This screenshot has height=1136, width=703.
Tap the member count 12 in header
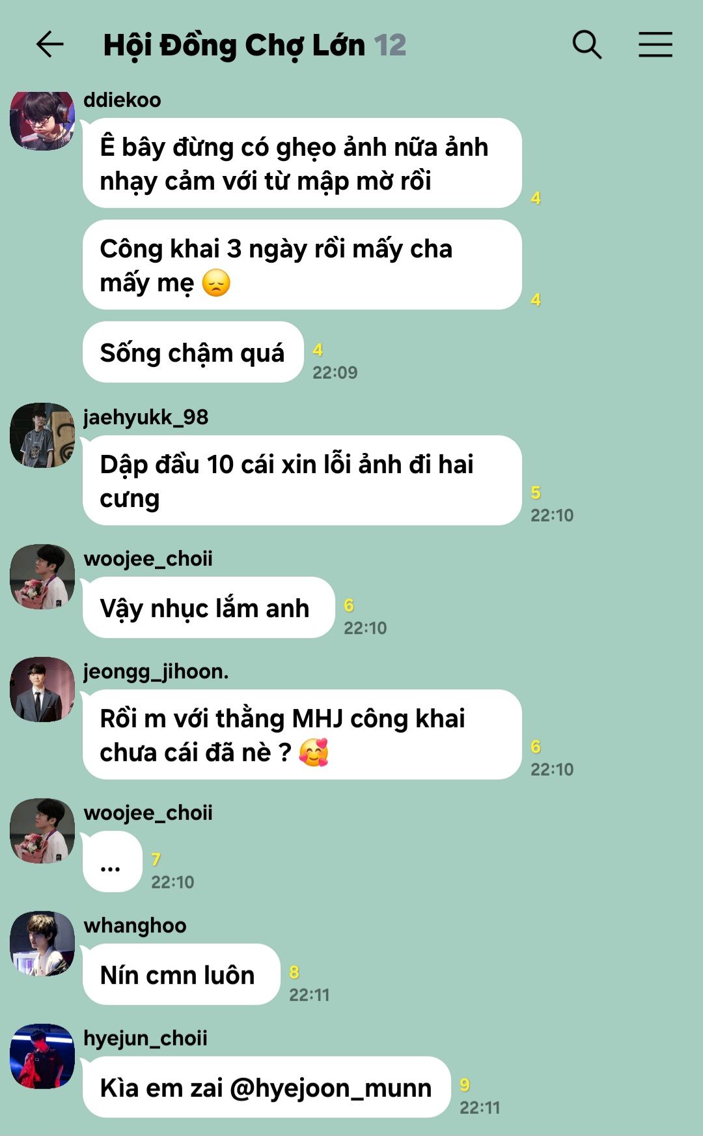[x=390, y=45]
